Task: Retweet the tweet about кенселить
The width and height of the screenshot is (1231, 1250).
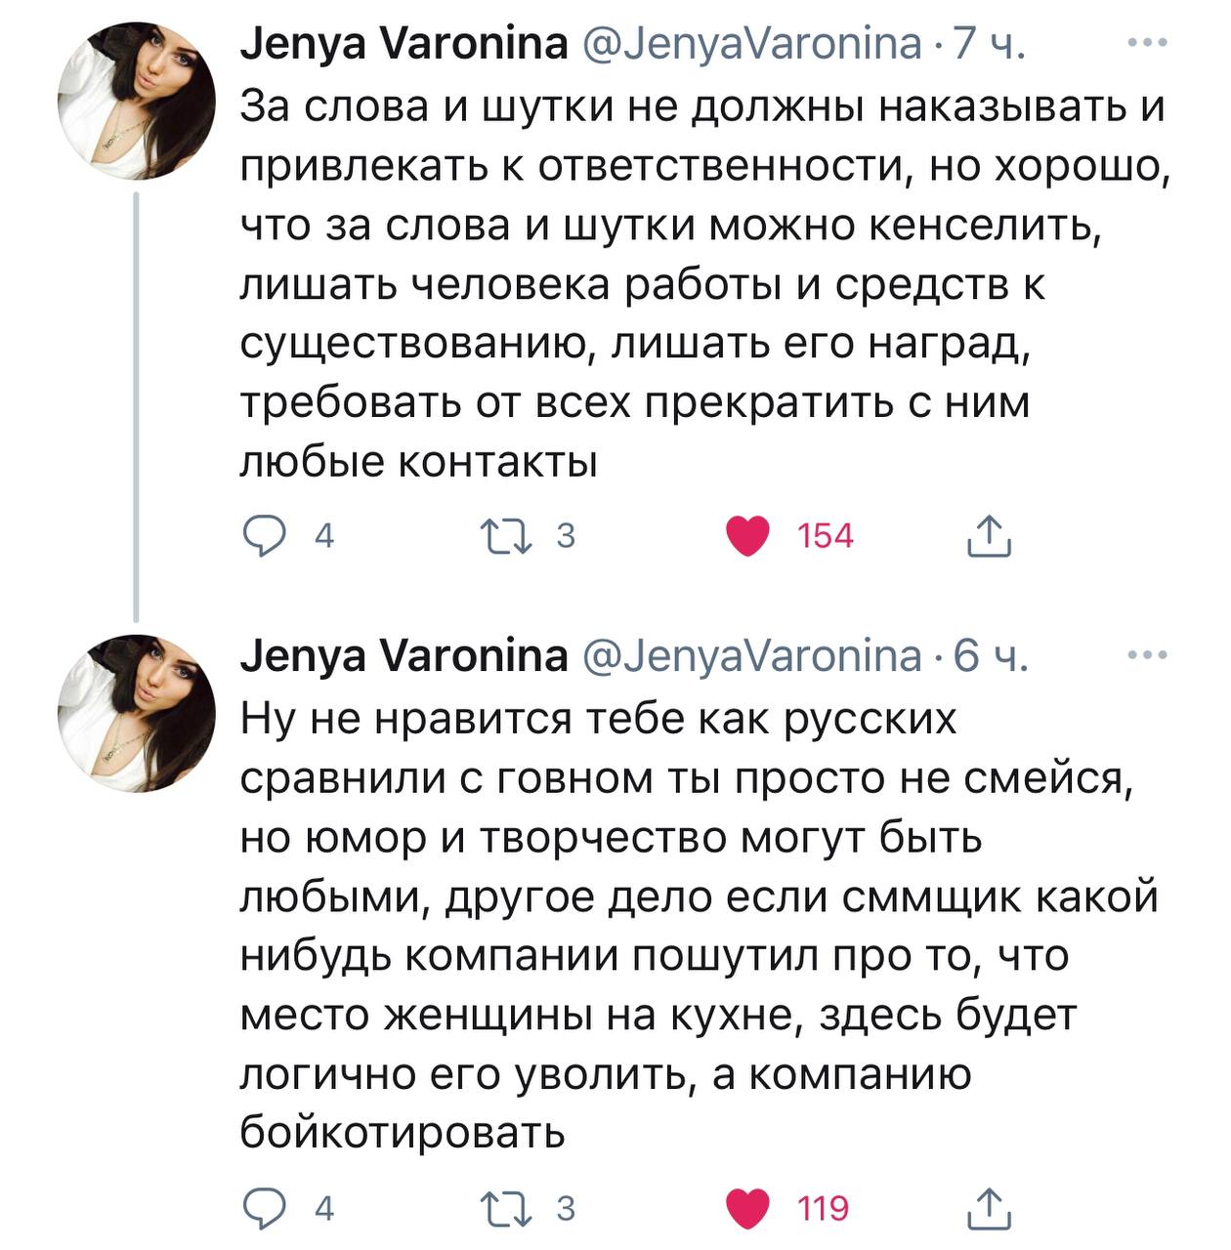Action: pos(503,536)
